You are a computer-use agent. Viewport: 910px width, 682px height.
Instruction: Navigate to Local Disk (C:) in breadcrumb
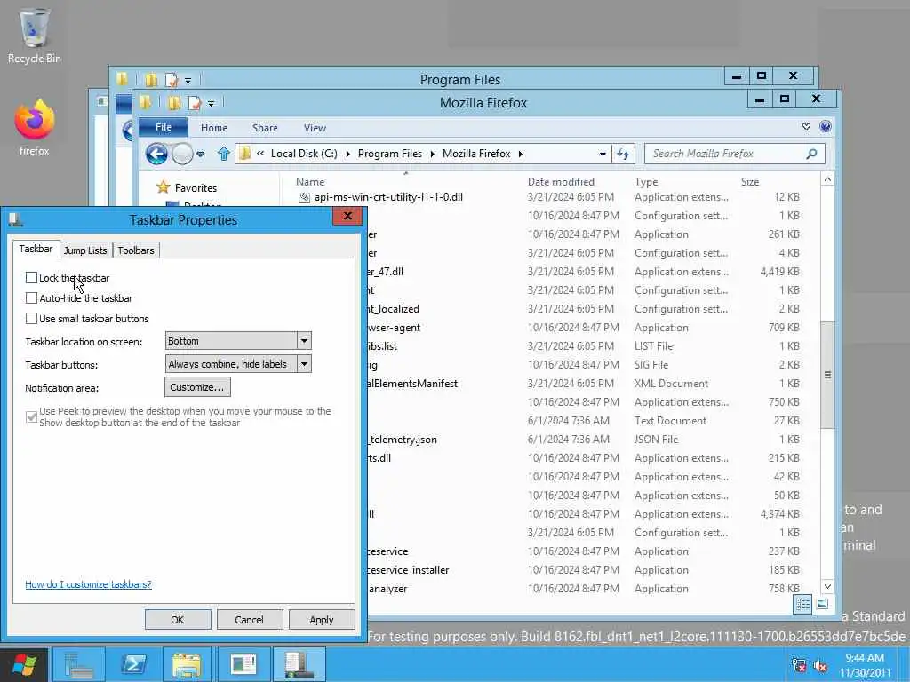tap(304, 154)
